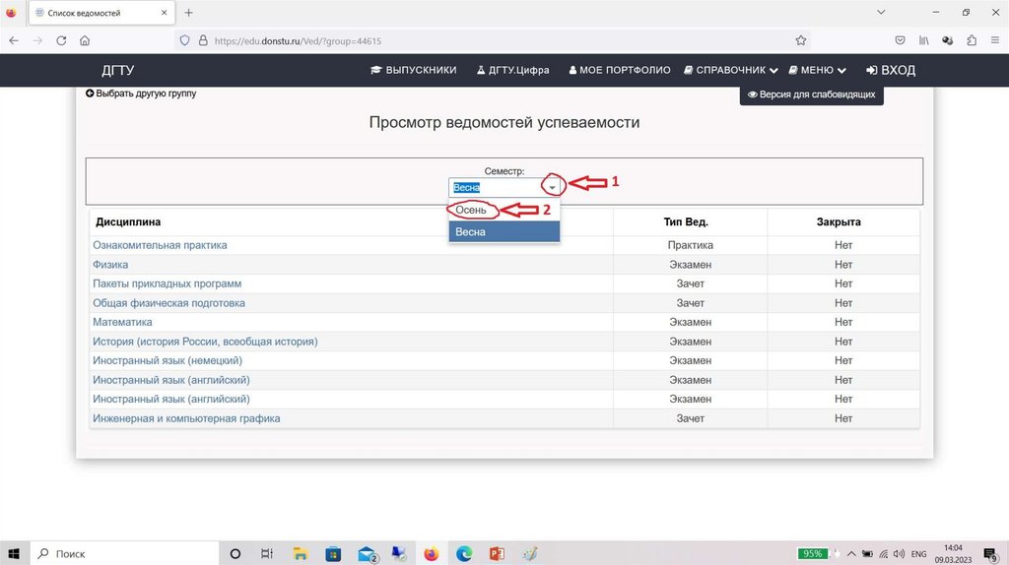Bookmark this page with the star icon
Screen dimensions: 1009x565
[801, 41]
